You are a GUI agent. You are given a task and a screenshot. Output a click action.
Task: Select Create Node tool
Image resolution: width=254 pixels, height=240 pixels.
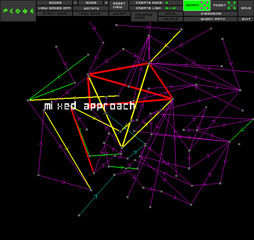click(x=156, y=3)
